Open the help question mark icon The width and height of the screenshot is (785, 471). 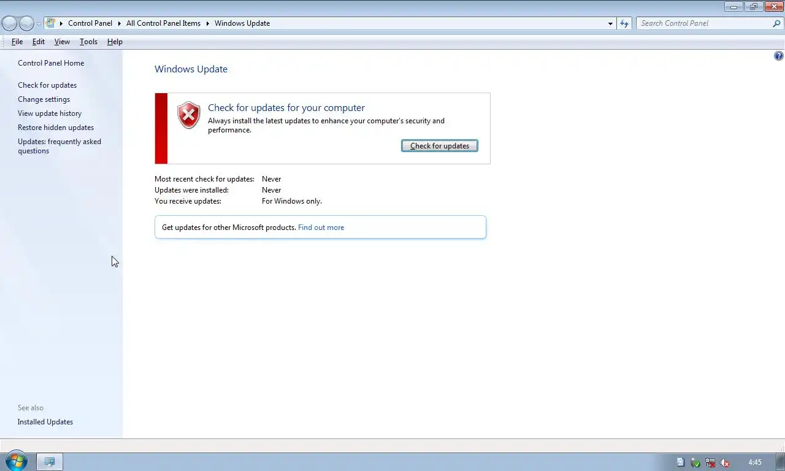click(778, 56)
